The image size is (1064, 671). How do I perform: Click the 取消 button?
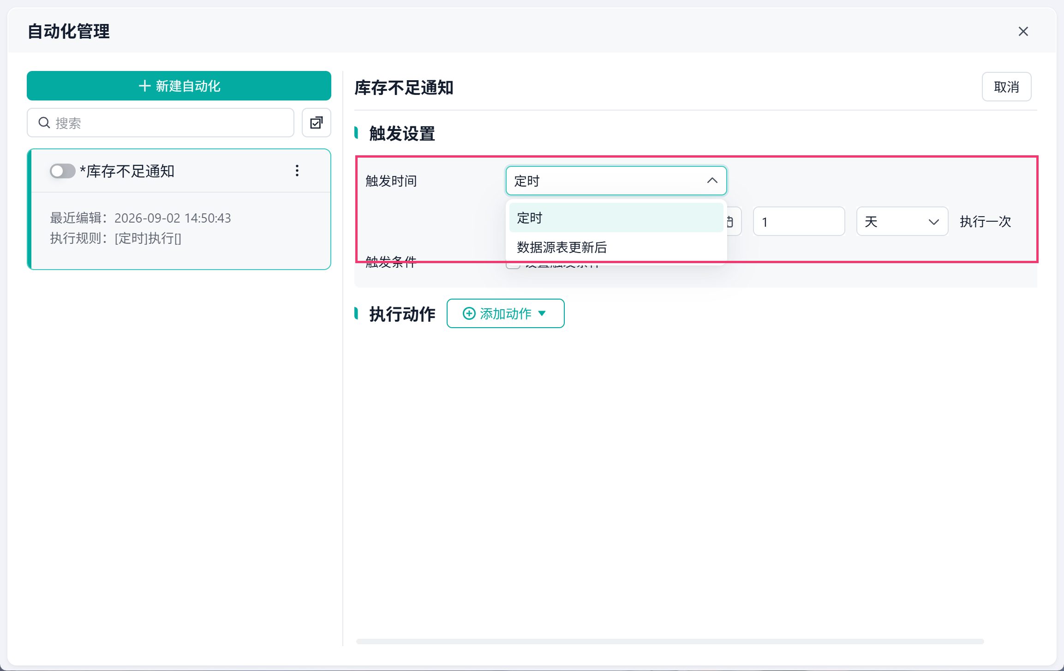1006,87
